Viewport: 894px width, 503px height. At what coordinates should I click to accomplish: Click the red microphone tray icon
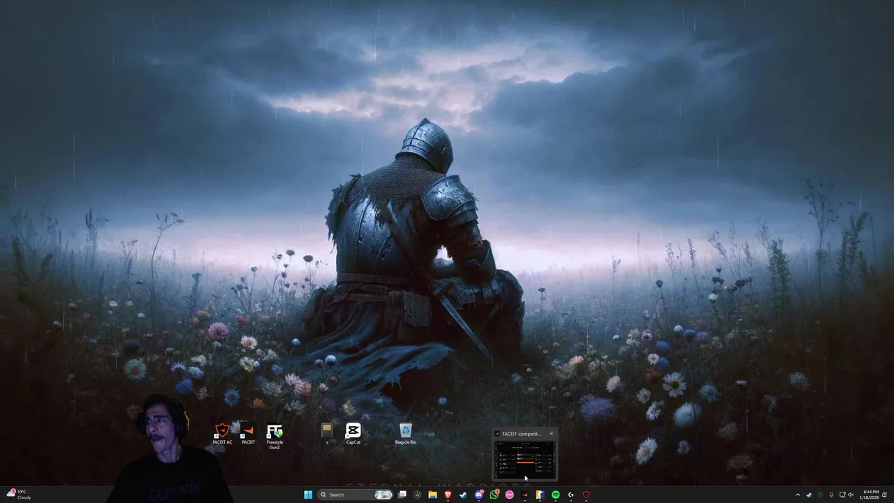pyautogui.click(x=831, y=495)
